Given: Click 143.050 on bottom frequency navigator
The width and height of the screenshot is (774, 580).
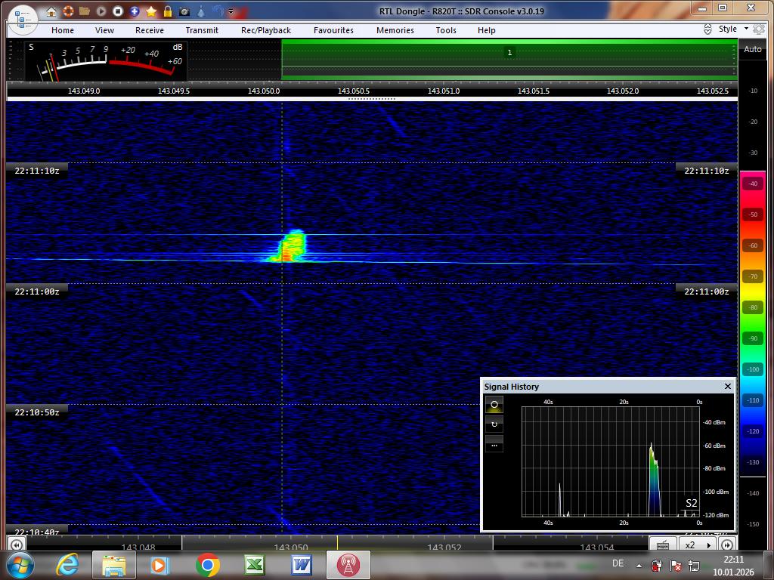Looking at the screenshot, I should [x=291, y=547].
